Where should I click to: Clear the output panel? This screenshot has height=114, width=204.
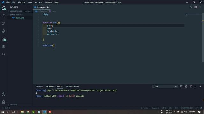(181, 86)
